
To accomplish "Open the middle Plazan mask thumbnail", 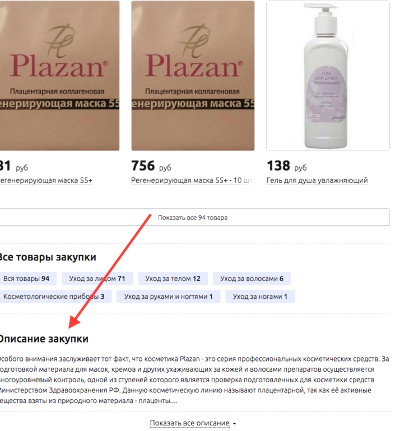I will click(x=193, y=76).
